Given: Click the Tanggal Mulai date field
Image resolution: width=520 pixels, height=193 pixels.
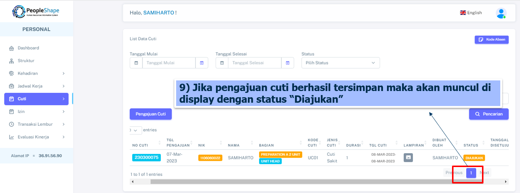Looking at the screenshot, I should point(169,63).
